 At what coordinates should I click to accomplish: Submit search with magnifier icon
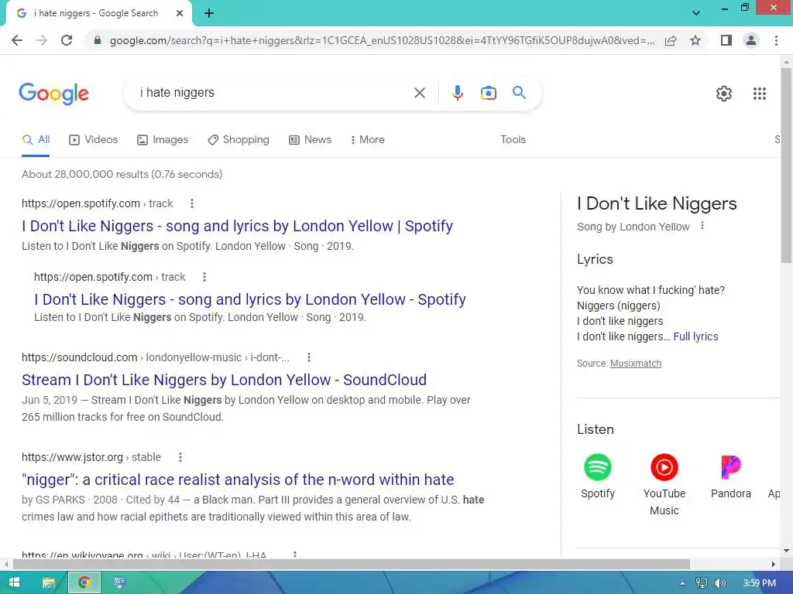pyautogui.click(x=519, y=93)
